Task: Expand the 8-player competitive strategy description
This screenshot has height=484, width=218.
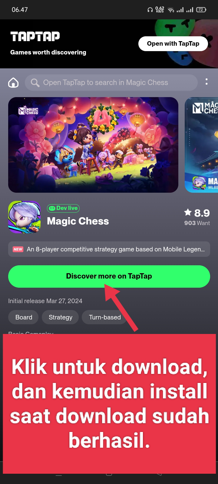Action: tap(109, 249)
